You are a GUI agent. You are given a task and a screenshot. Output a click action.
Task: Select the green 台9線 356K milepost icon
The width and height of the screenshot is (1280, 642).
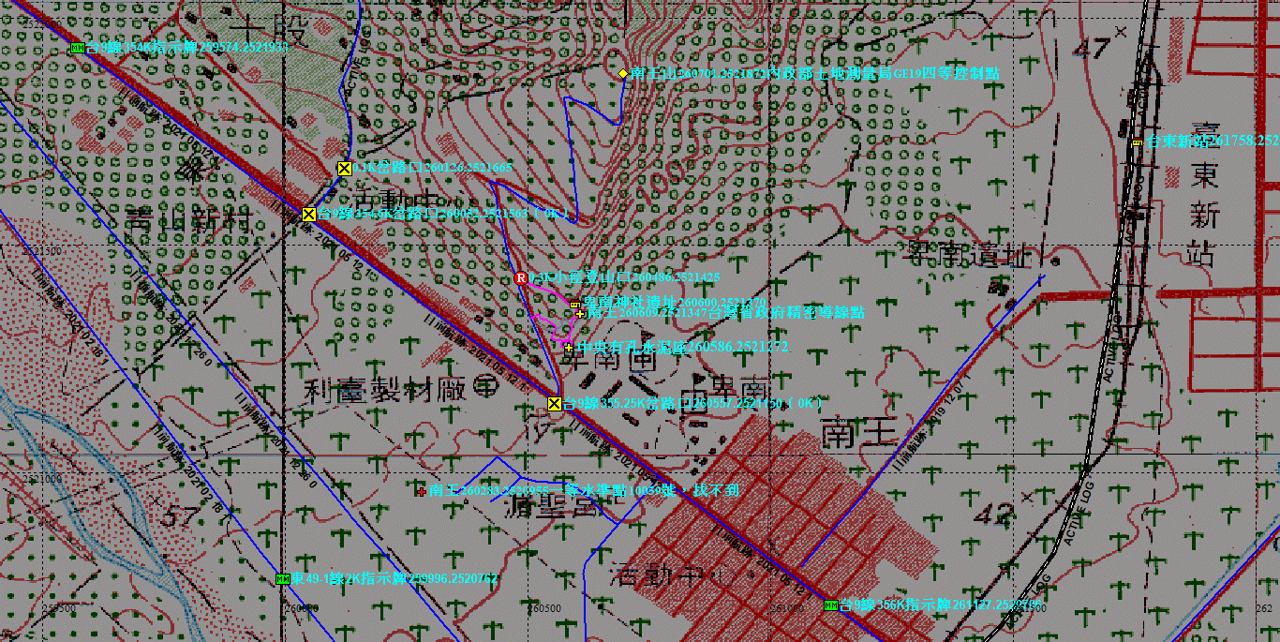click(830, 605)
